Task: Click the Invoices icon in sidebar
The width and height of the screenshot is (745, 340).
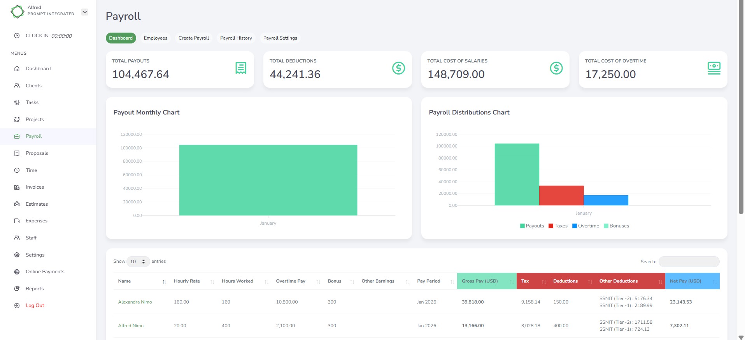Action: (x=17, y=187)
